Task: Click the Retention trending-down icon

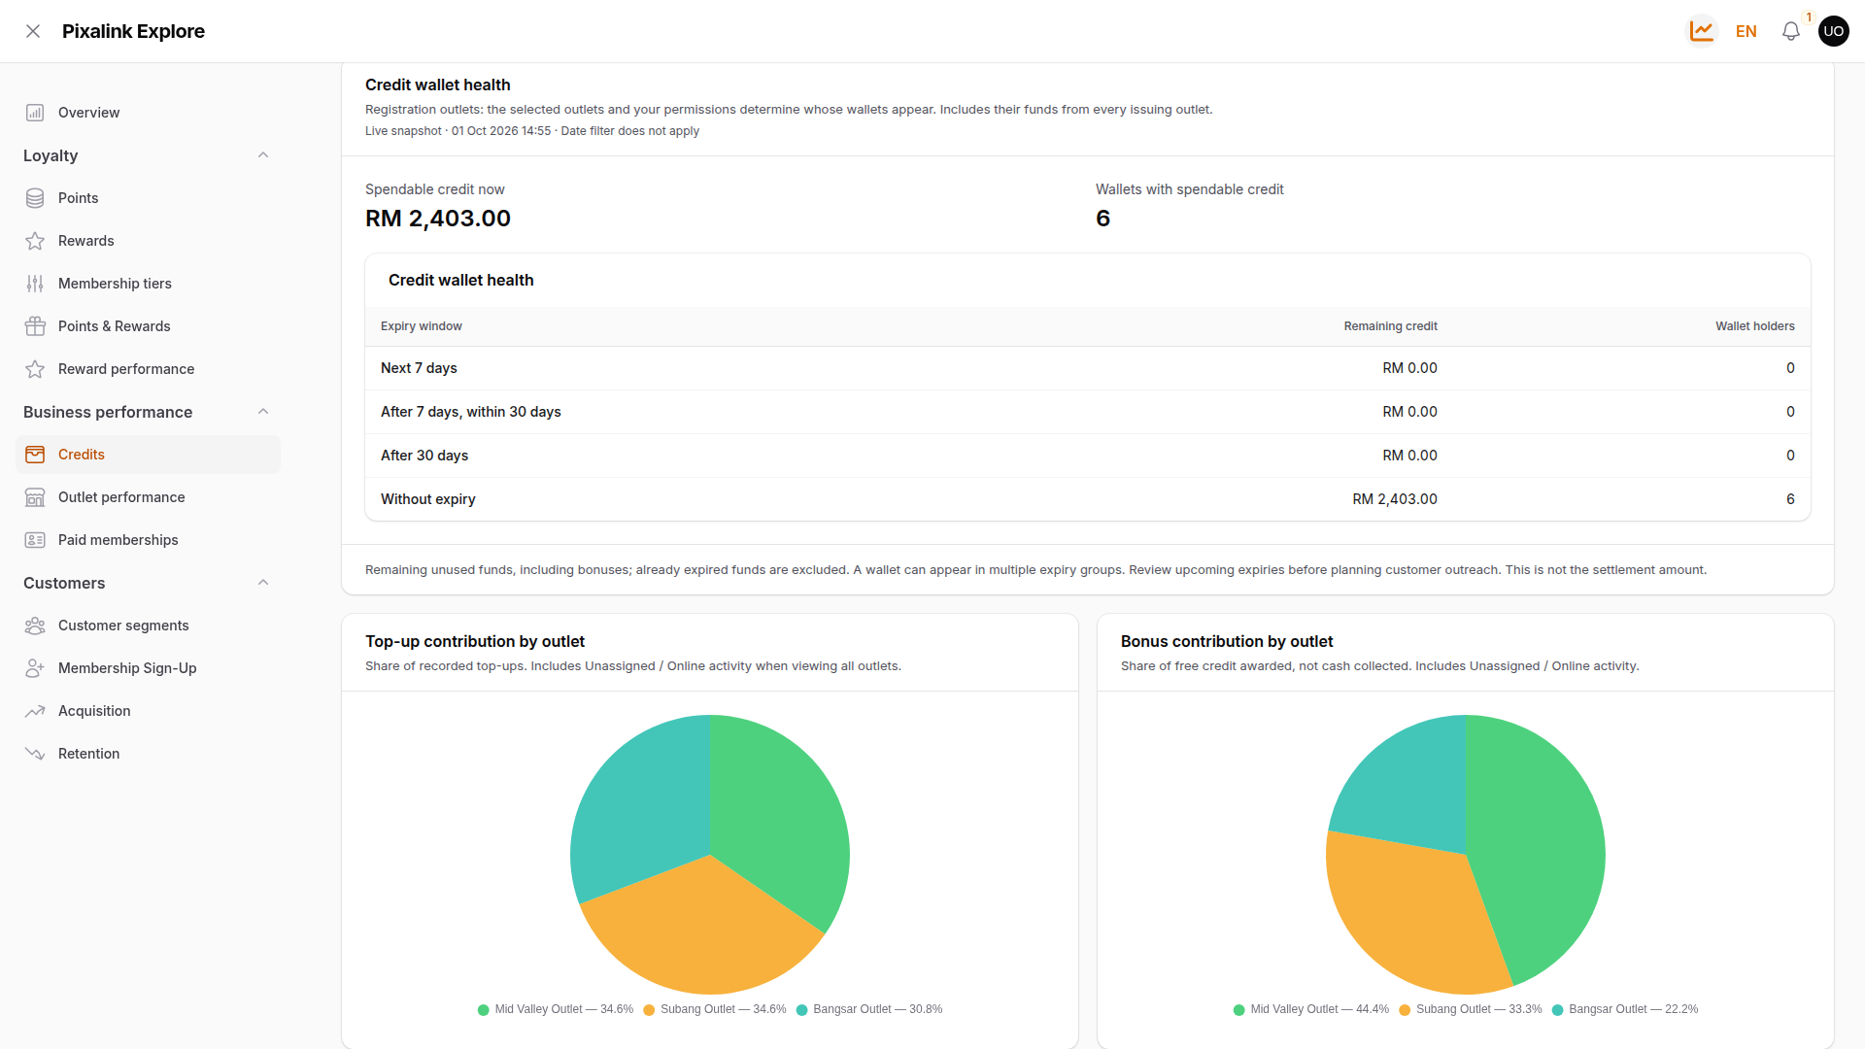Action: point(35,754)
